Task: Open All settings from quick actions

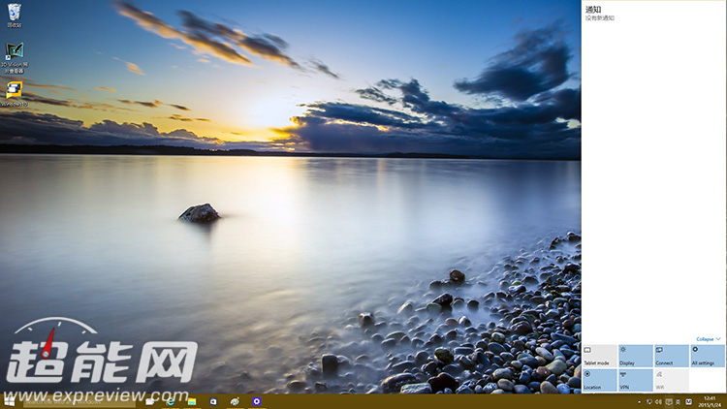Action: pos(707,356)
